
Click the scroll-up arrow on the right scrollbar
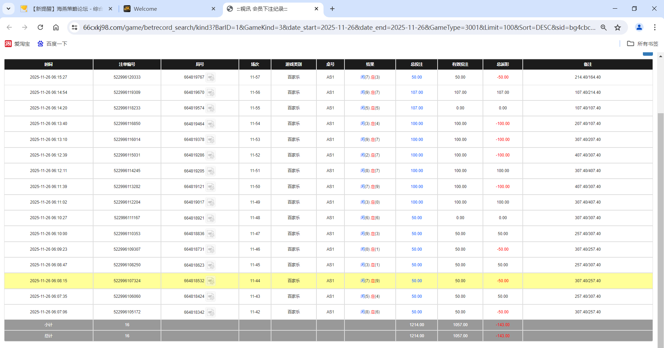[661, 56]
